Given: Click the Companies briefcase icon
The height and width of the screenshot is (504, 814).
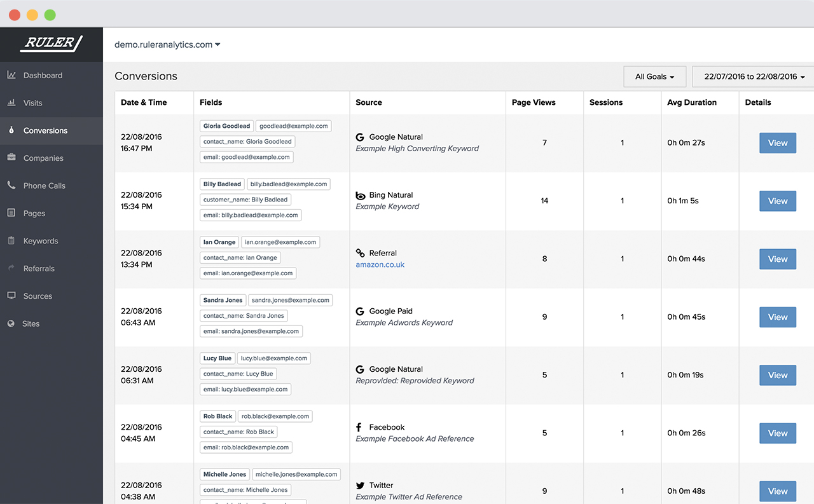Looking at the screenshot, I should (x=11, y=158).
